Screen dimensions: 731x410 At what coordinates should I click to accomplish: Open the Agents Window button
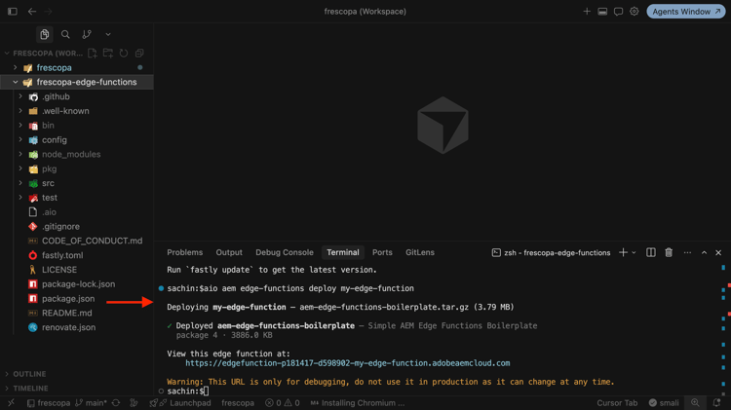point(686,11)
